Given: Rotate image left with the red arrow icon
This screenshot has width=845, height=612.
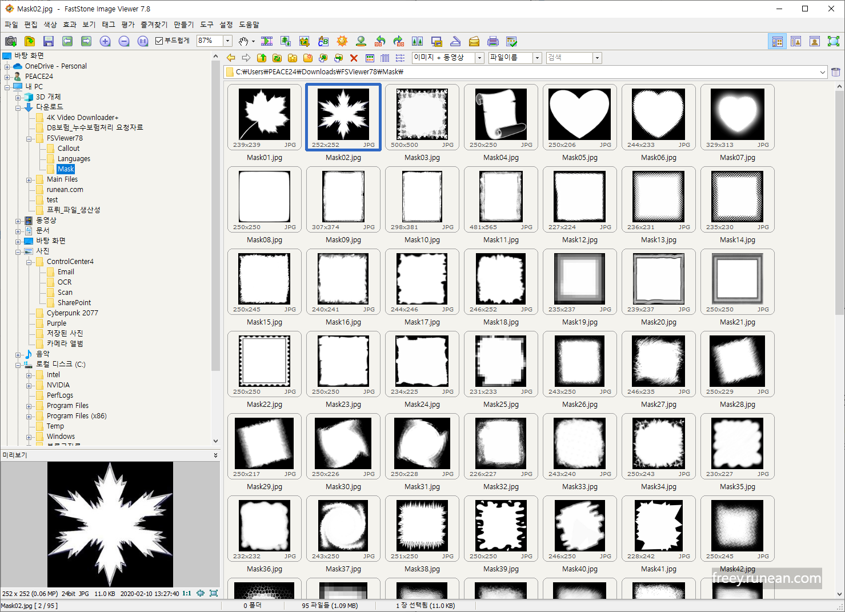Looking at the screenshot, I should pos(380,41).
